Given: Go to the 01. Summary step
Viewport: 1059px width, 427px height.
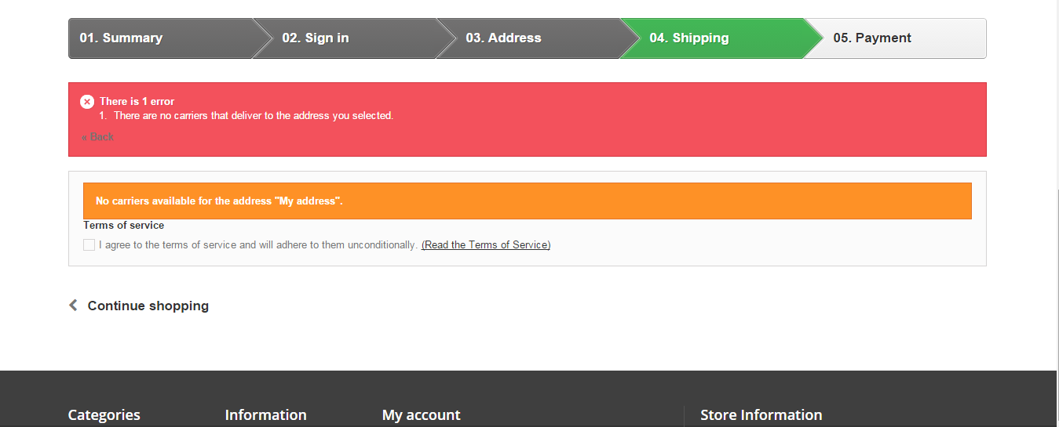Looking at the screenshot, I should click(121, 38).
